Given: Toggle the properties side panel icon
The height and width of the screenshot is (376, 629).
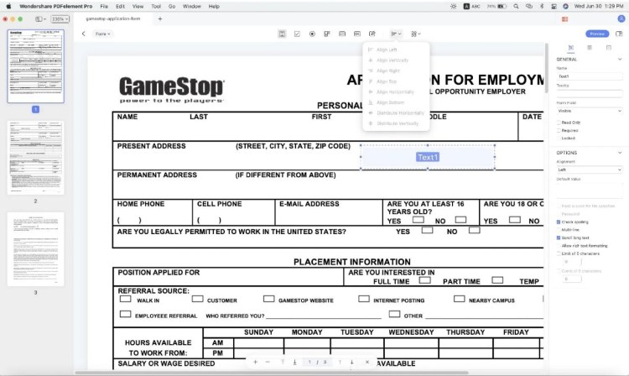Looking at the screenshot, I should pos(619,34).
